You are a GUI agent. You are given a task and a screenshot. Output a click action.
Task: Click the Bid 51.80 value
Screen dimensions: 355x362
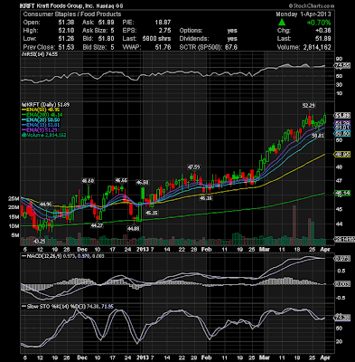107,39
